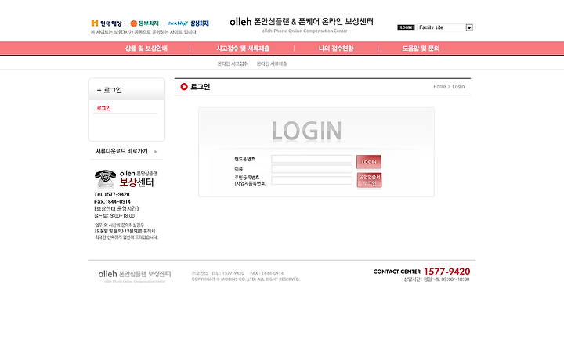The height and width of the screenshot is (353, 564).
Task: Click the Fax.1644-0914 text in sidebar
Action: tap(112, 201)
